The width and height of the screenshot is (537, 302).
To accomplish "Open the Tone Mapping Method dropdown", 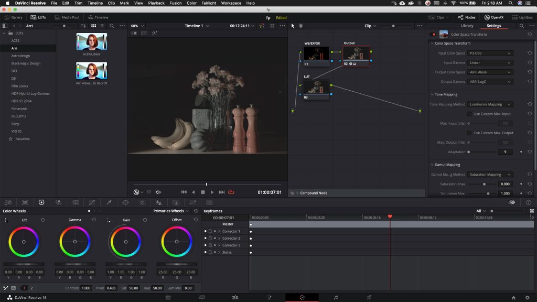I will [490, 104].
